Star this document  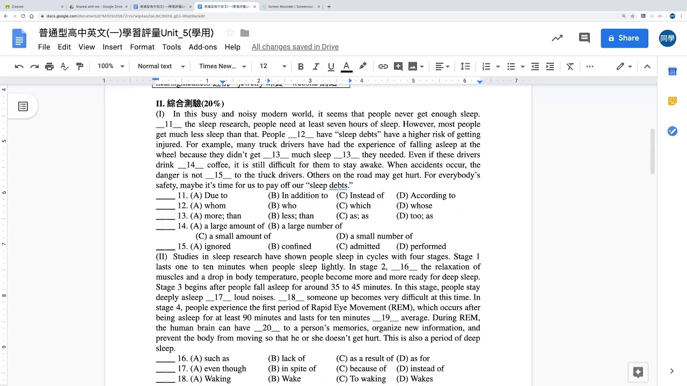(x=230, y=33)
